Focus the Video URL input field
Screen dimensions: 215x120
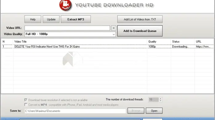coord(67,28)
